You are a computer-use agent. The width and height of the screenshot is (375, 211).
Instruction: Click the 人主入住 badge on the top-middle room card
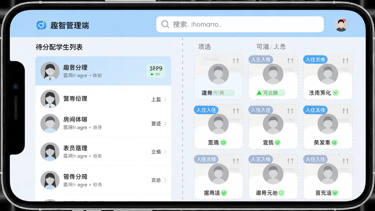[x=261, y=59]
